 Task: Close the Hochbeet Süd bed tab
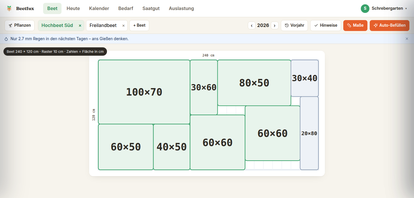click(80, 26)
